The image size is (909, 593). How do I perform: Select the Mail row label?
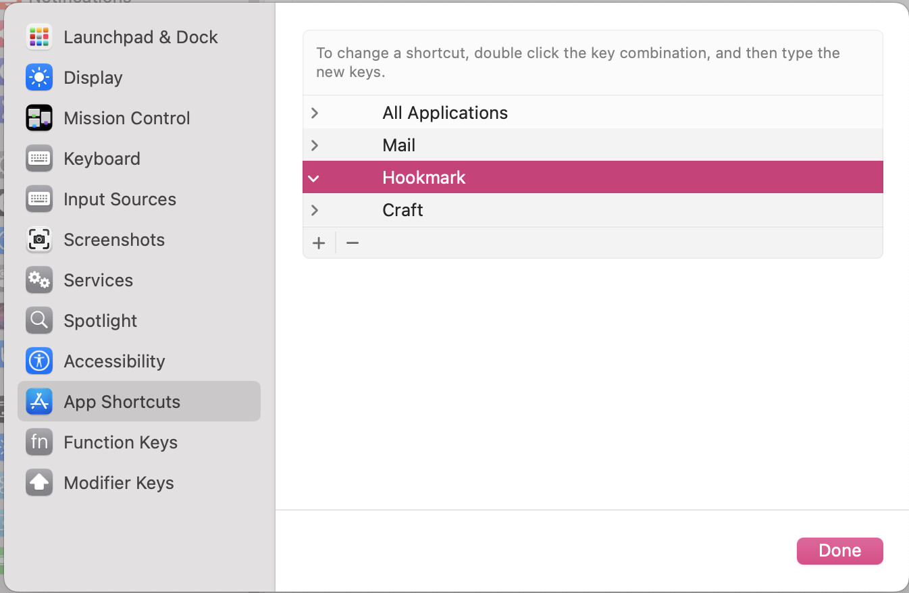point(399,145)
